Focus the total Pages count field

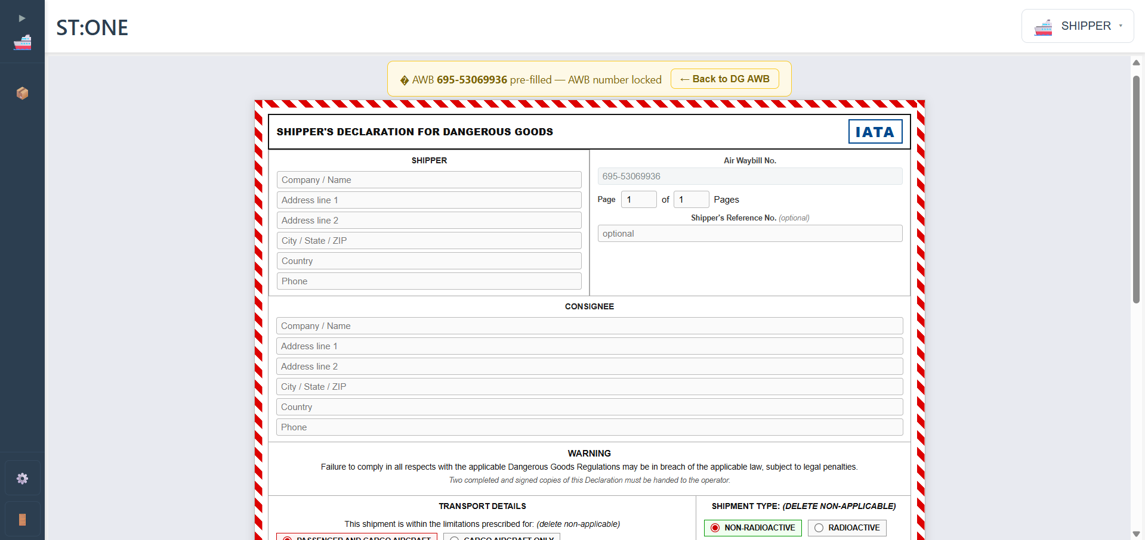point(691,200)
